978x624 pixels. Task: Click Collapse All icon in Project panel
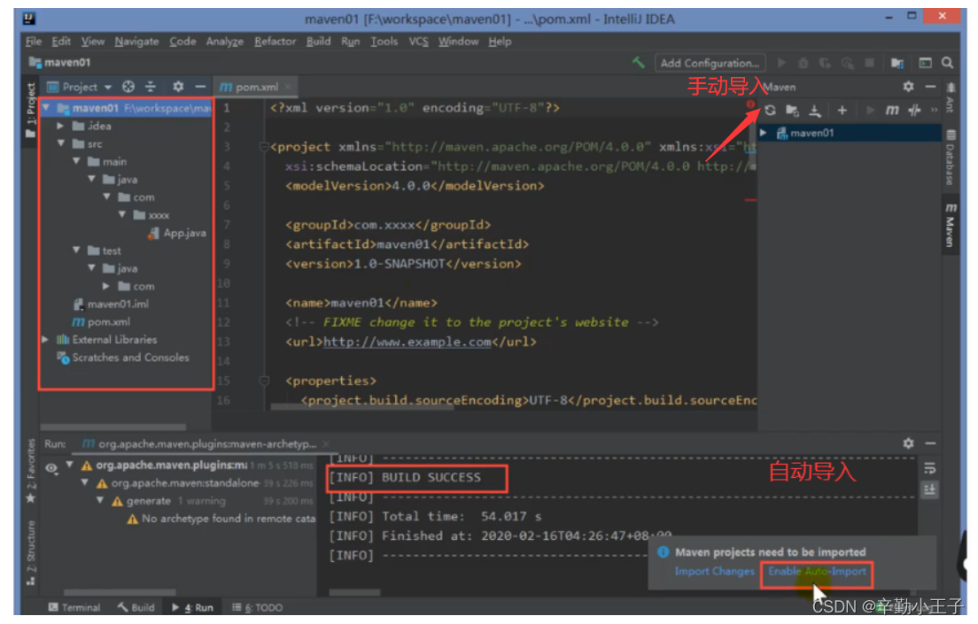click(x=151, y=87)
